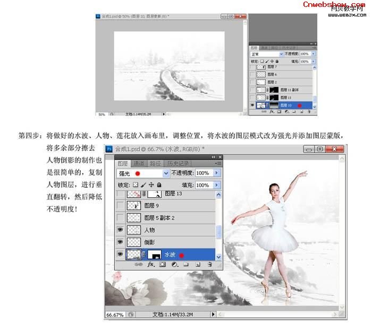The width and height of the screenshot is (372, 332).
Task: Hide the 人物 layer
Action: click(x=120, y=230)
